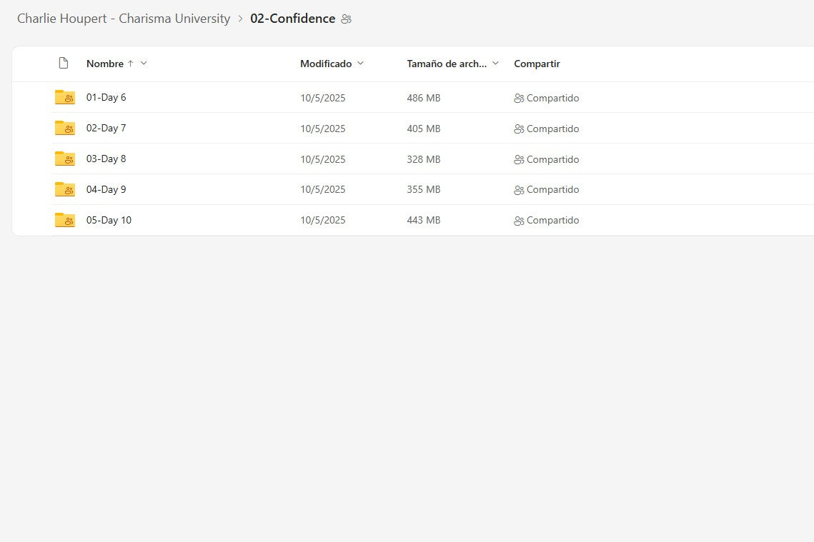
Task: Go to Charlie Houpert - Charisma University breadcrumb
Action: point(124,19)
